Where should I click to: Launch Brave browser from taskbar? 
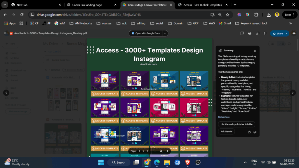pyautogui.click(x=188, y=162)
